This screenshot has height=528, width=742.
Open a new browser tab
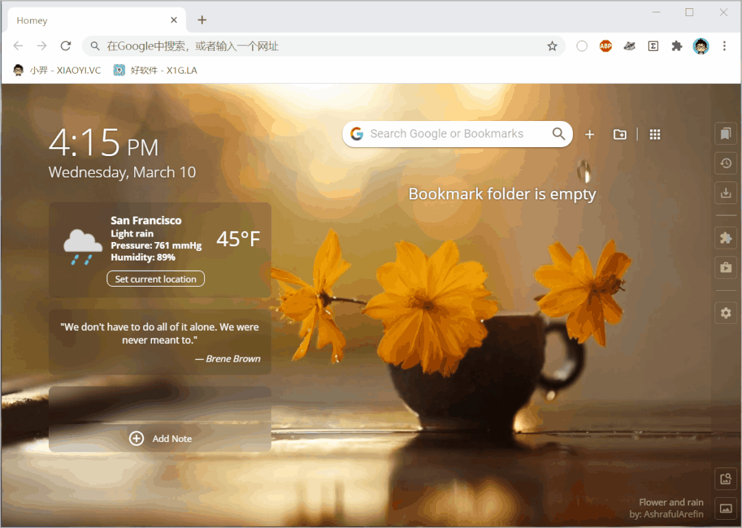coord(202,20)
